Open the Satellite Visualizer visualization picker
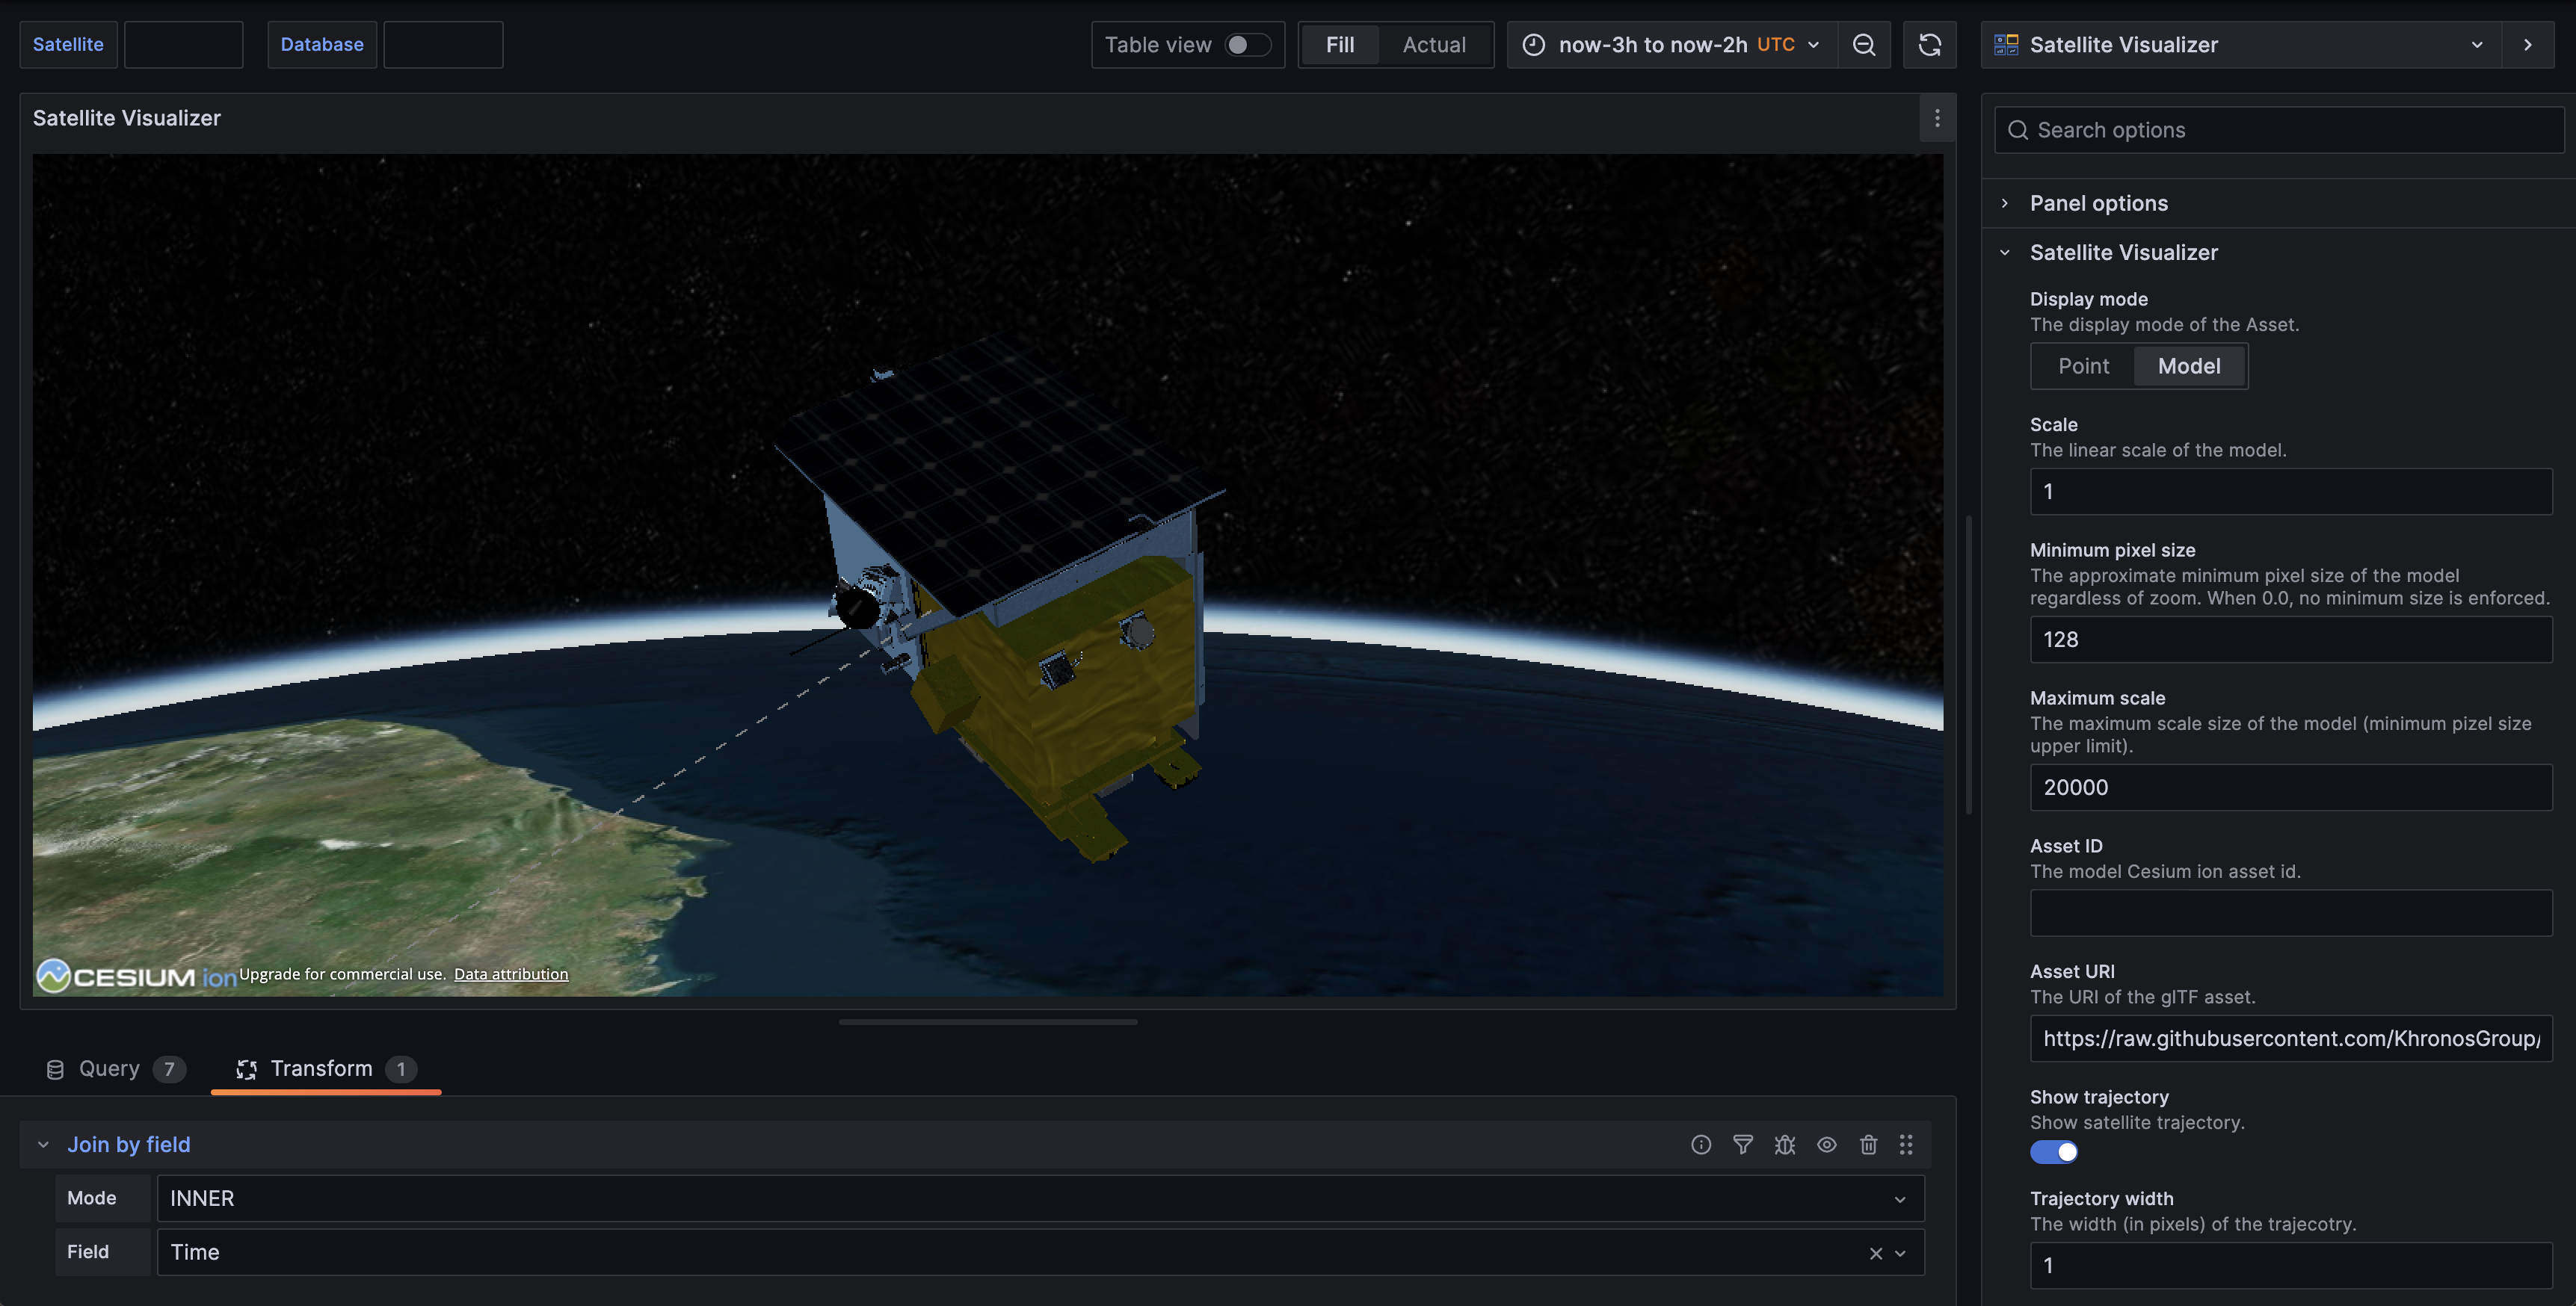2576x1306 pixels. (2240, 45)
